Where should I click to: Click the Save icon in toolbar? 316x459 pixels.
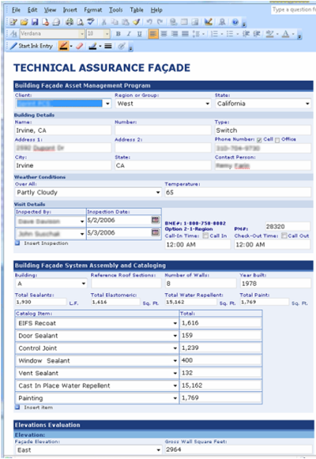35,22
